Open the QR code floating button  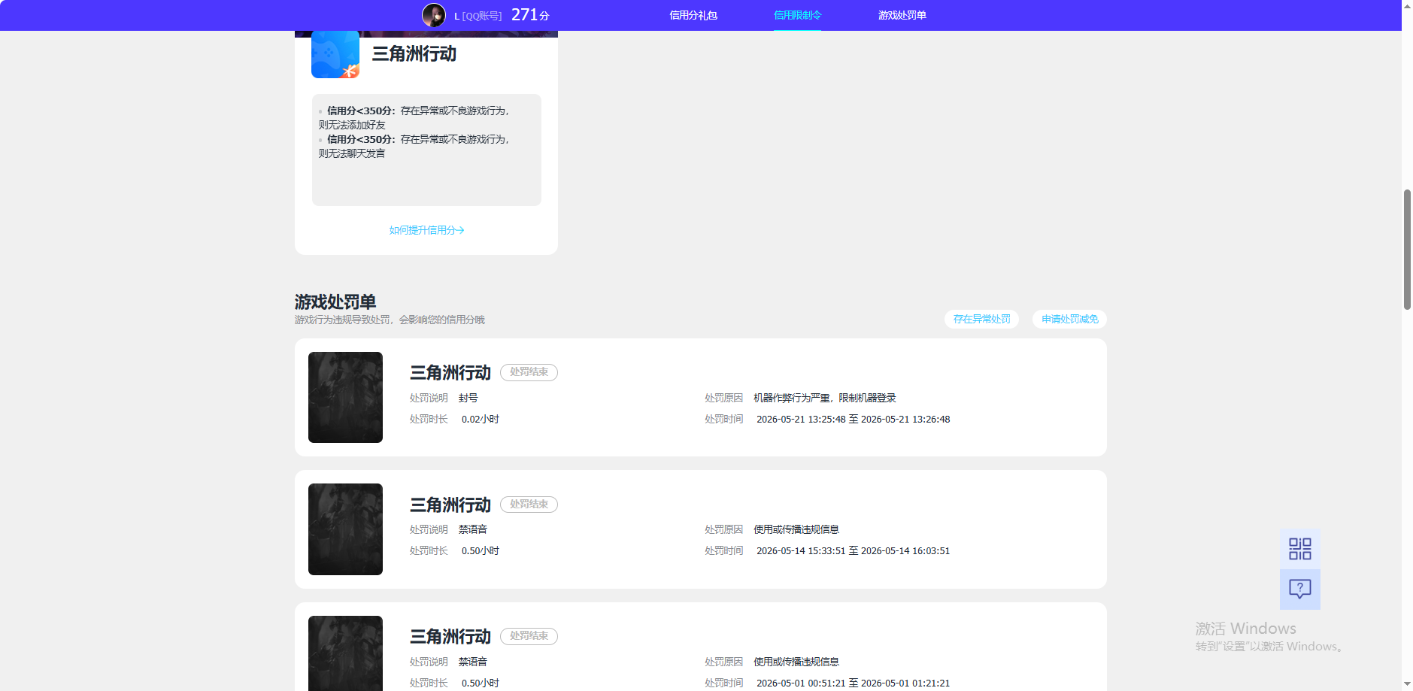point(1299,549)
